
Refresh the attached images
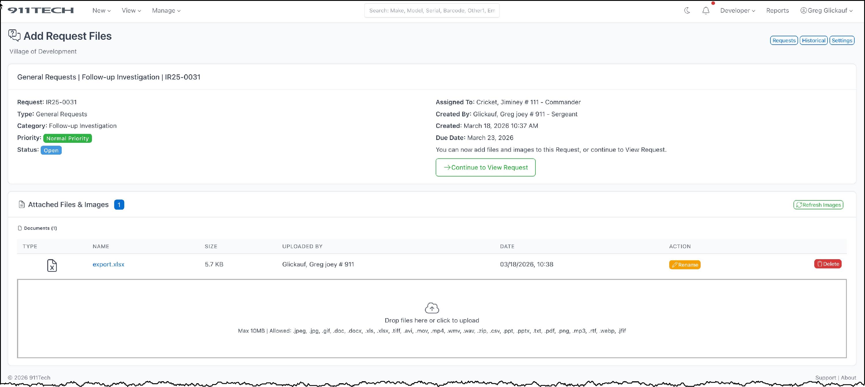click(x=818, y=205)
